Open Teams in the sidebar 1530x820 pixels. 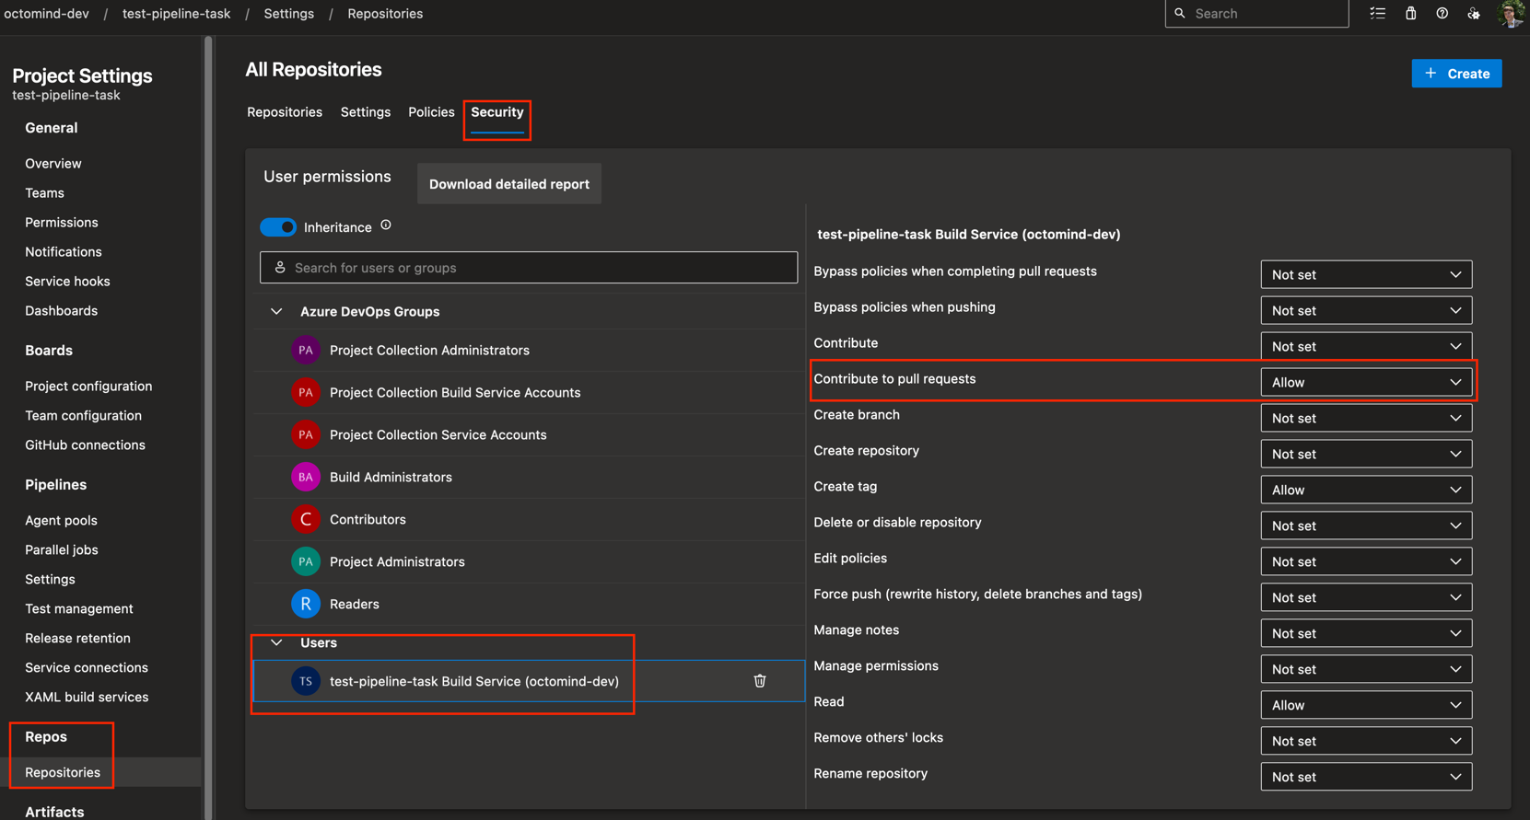[44, 193]
